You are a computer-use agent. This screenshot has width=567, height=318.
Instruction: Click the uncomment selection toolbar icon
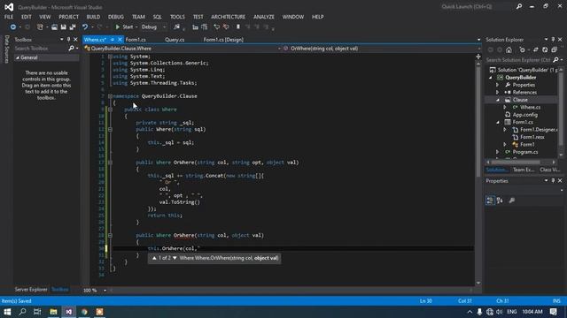[205, 27]
